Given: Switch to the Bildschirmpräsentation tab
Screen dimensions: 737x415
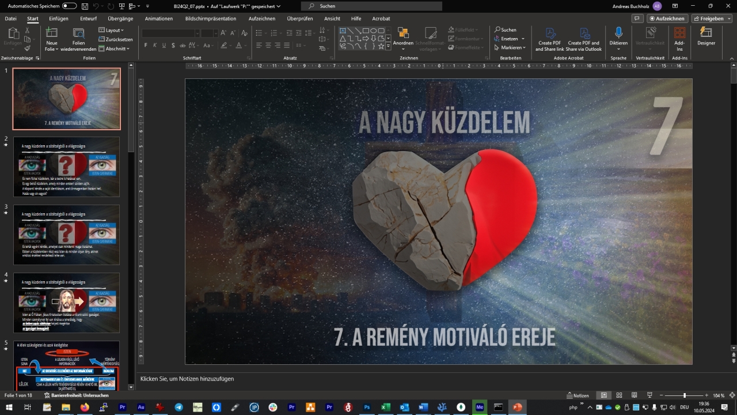Looking at the screenshot, I should (x=211, y=18).
